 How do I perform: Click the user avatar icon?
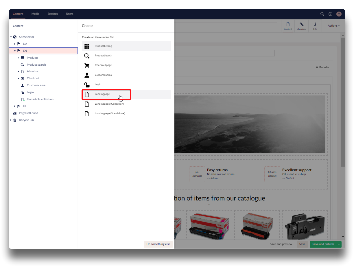pyautogui.click(x=339, y=14)
